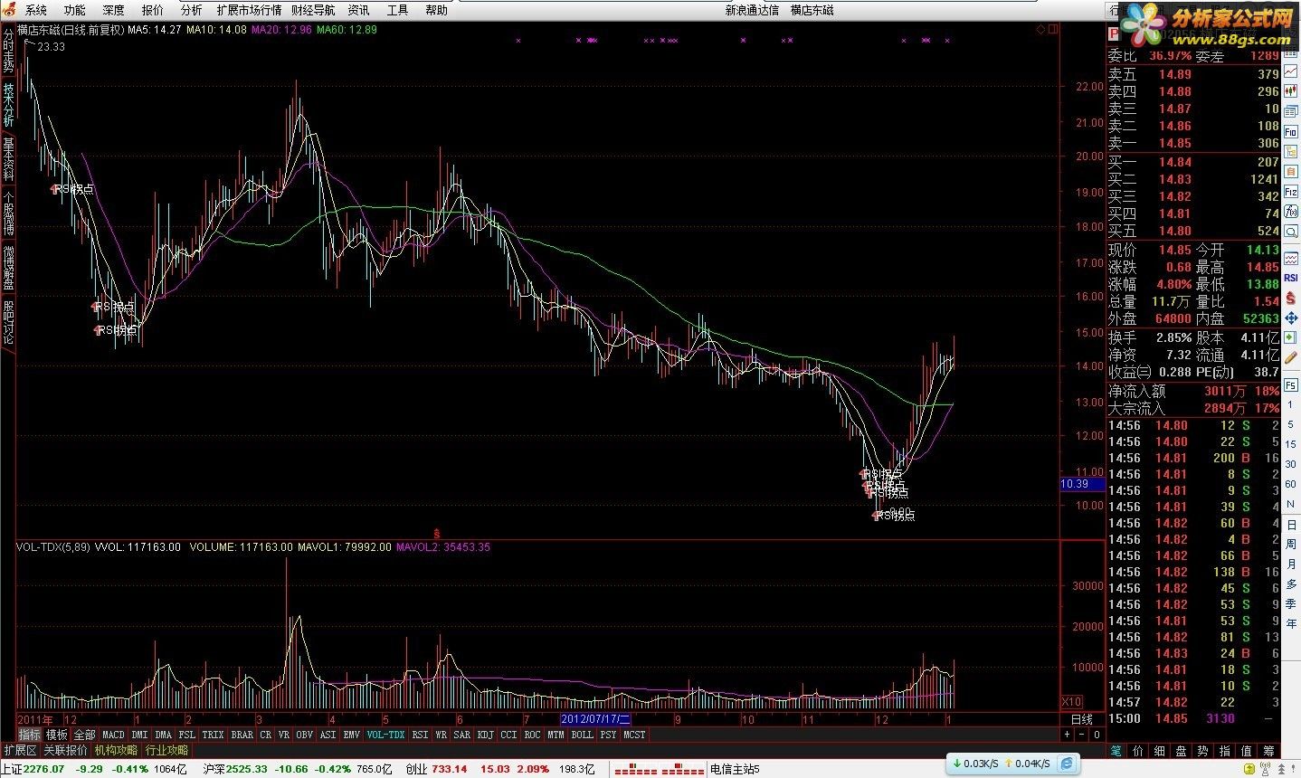Open the 帮助 menu
This screenshot has width=1301, height=778.
point(436,10)
